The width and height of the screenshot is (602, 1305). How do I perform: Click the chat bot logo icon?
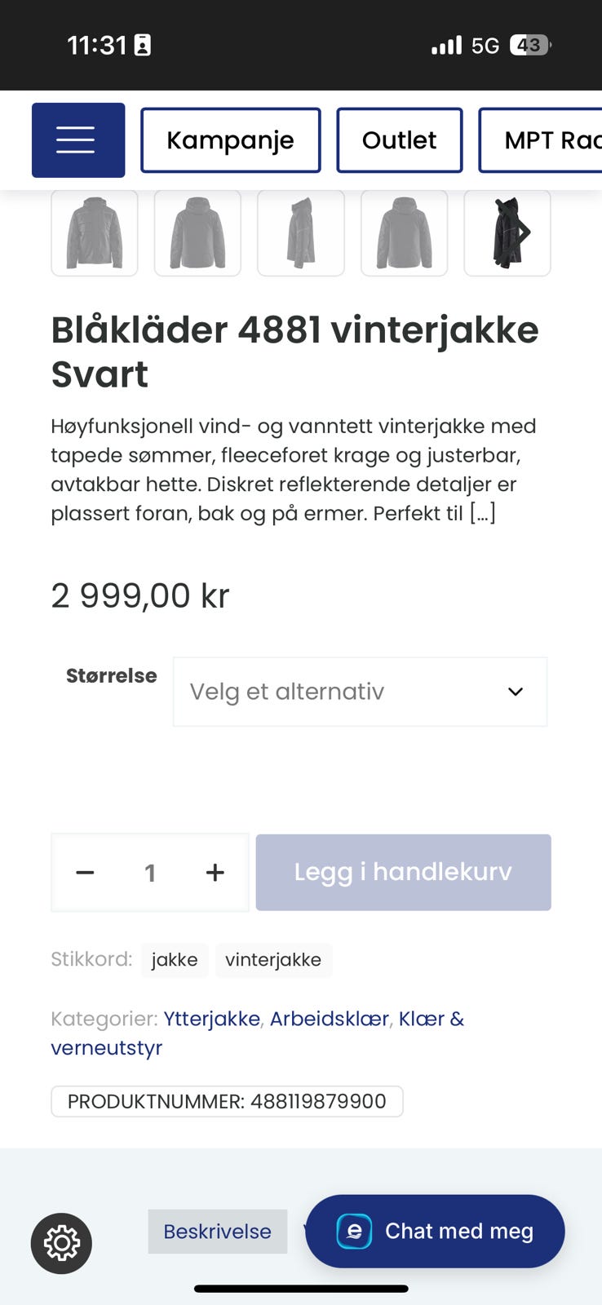tap(354, 1231)
